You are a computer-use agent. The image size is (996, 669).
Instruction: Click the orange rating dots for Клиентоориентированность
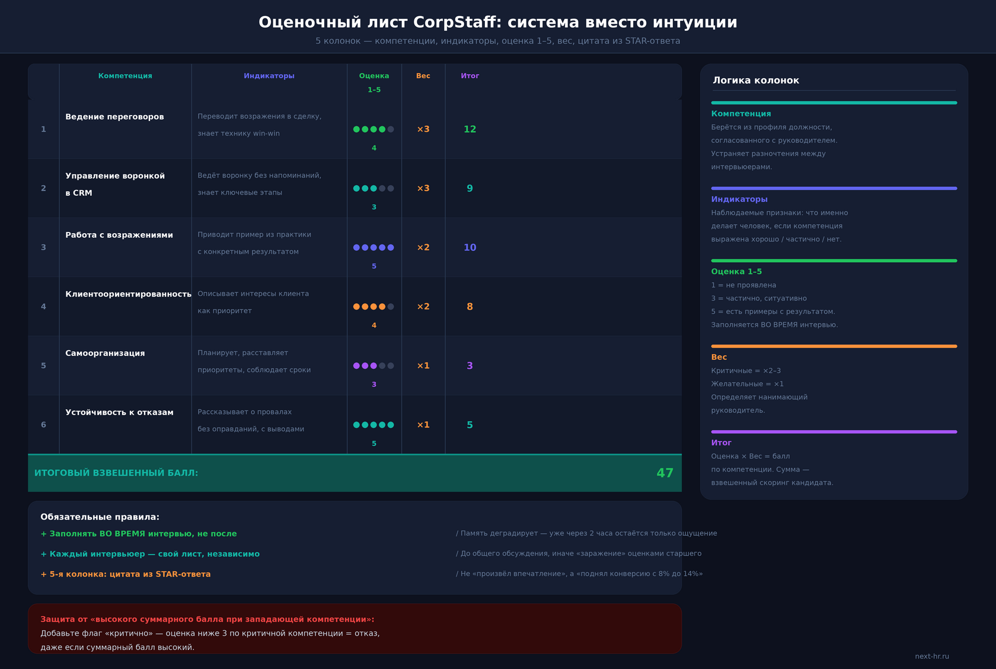(x=373, y=307)
